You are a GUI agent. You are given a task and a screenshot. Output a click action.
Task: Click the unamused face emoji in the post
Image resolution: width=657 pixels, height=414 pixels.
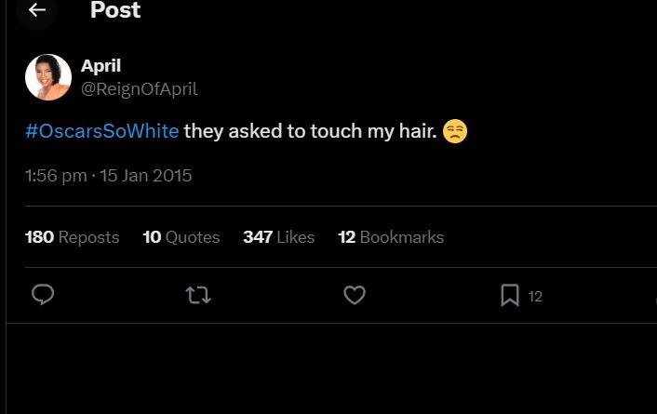tap(454, 131)
